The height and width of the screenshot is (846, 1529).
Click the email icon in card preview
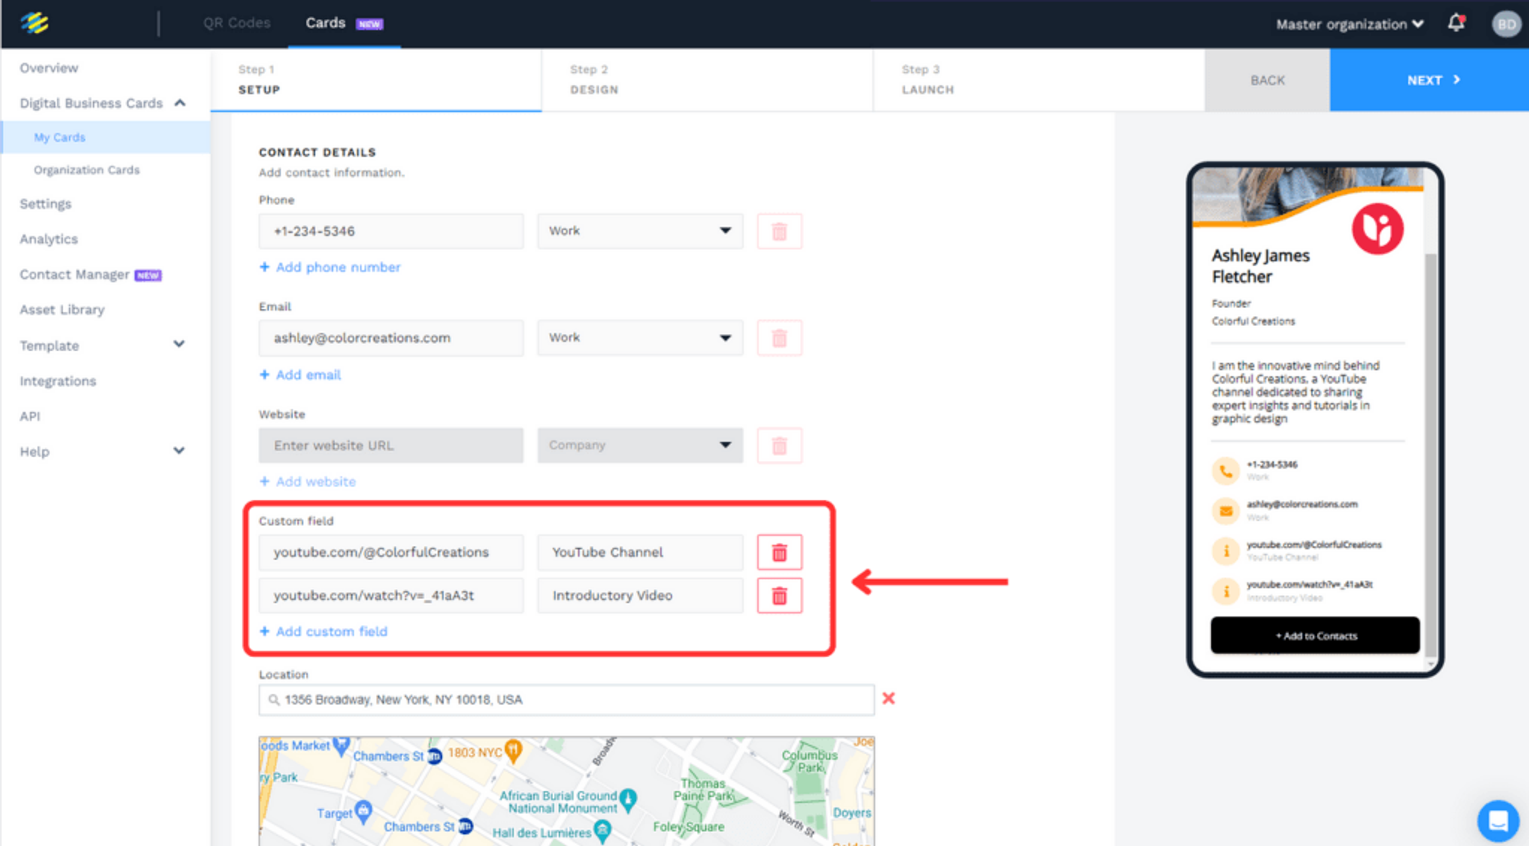click(x=1226, y=511)
